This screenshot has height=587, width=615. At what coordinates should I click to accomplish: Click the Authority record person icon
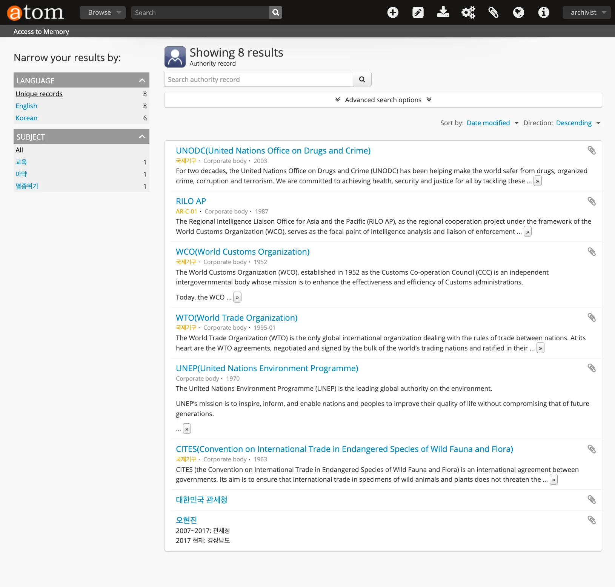point(175,57)
